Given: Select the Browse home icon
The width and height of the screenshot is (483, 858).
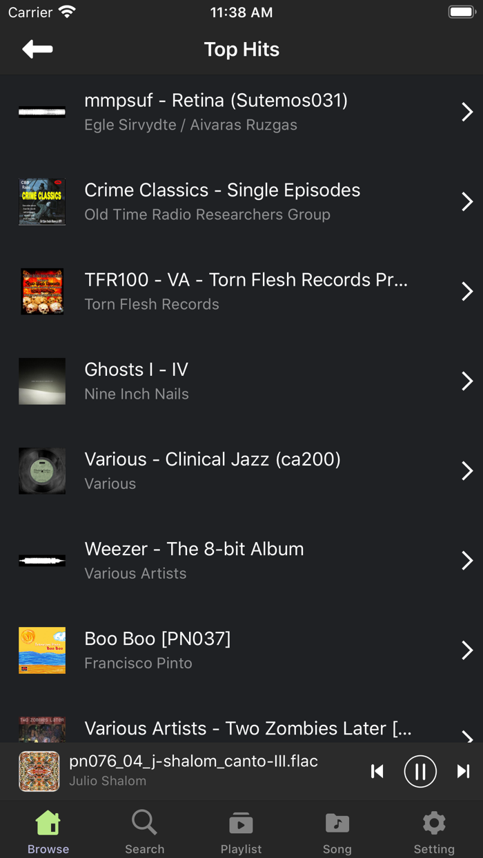Looking at the screenshot, I should click(x=48, y=822).
